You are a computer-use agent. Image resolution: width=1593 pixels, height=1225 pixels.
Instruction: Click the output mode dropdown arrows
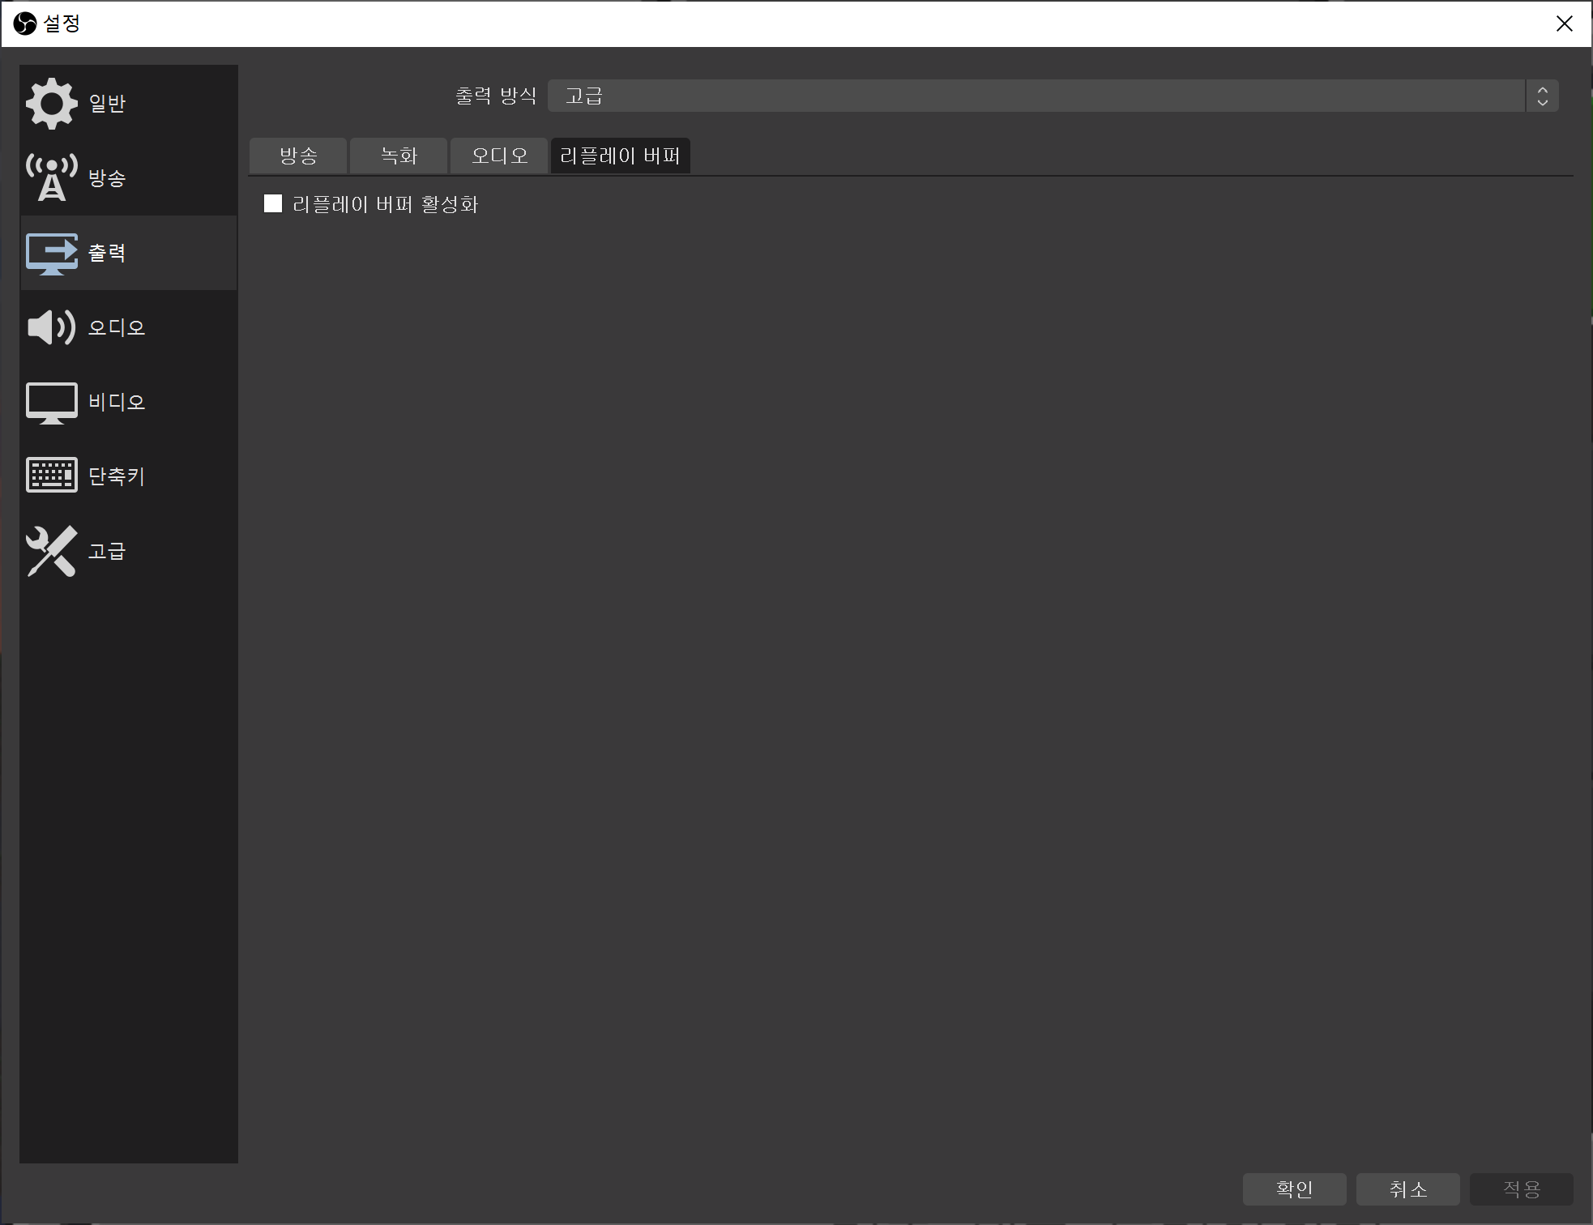point(1542,96)
